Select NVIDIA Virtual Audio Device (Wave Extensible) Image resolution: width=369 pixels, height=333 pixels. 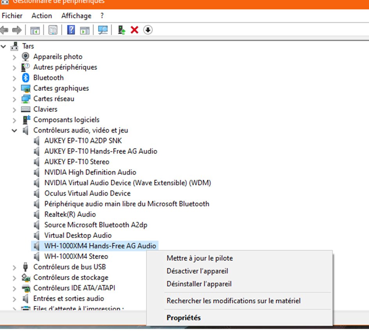(x=128, y=183)
